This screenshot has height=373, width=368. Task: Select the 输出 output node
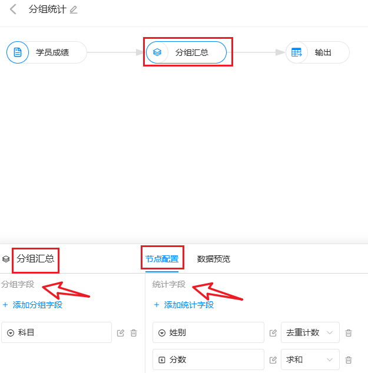pyautogui.click(x=318, y=52)
